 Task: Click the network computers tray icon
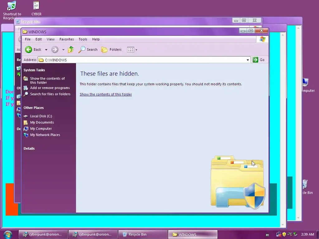[278, 234]
